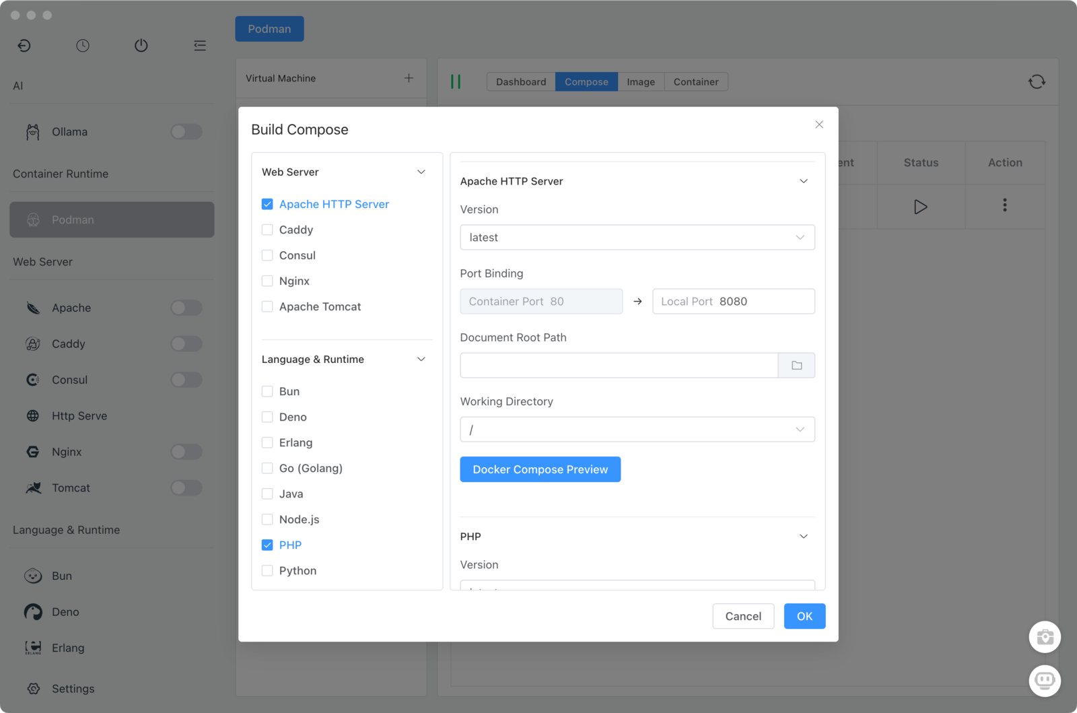Switch to the Dashboard tab
This screenshot has width=1077, height=713.
521,82
